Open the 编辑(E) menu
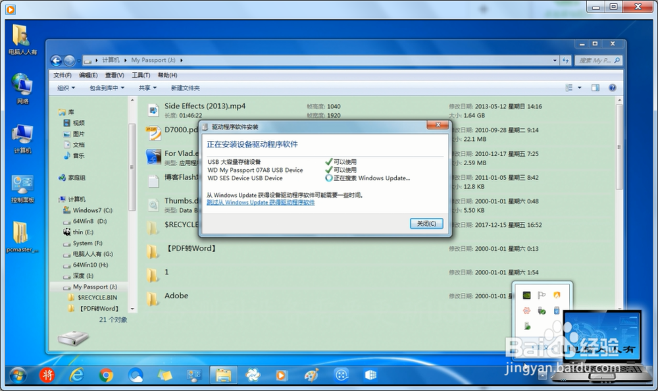 88,75
